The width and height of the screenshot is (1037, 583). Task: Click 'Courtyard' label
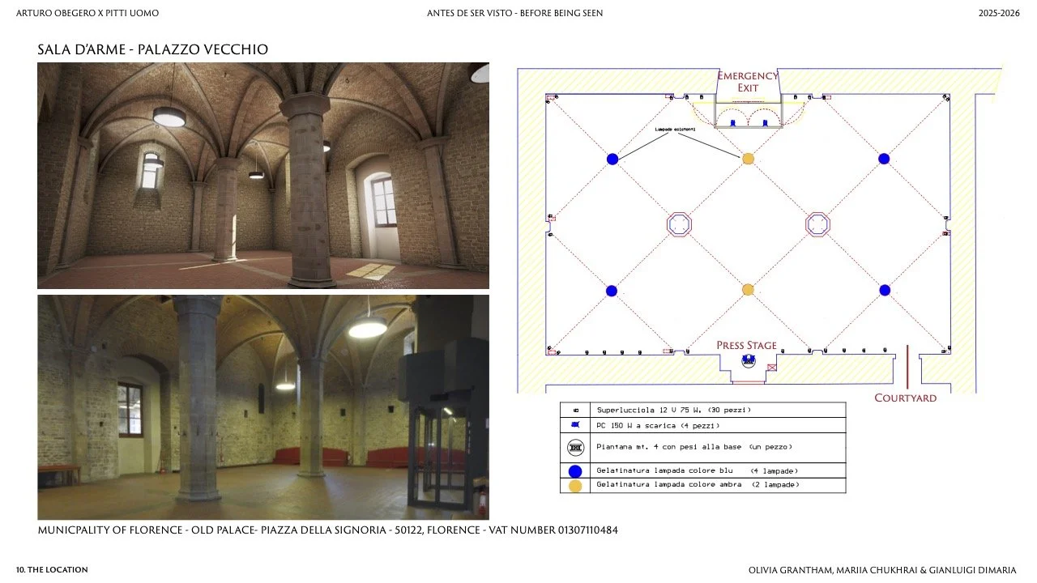905,398
